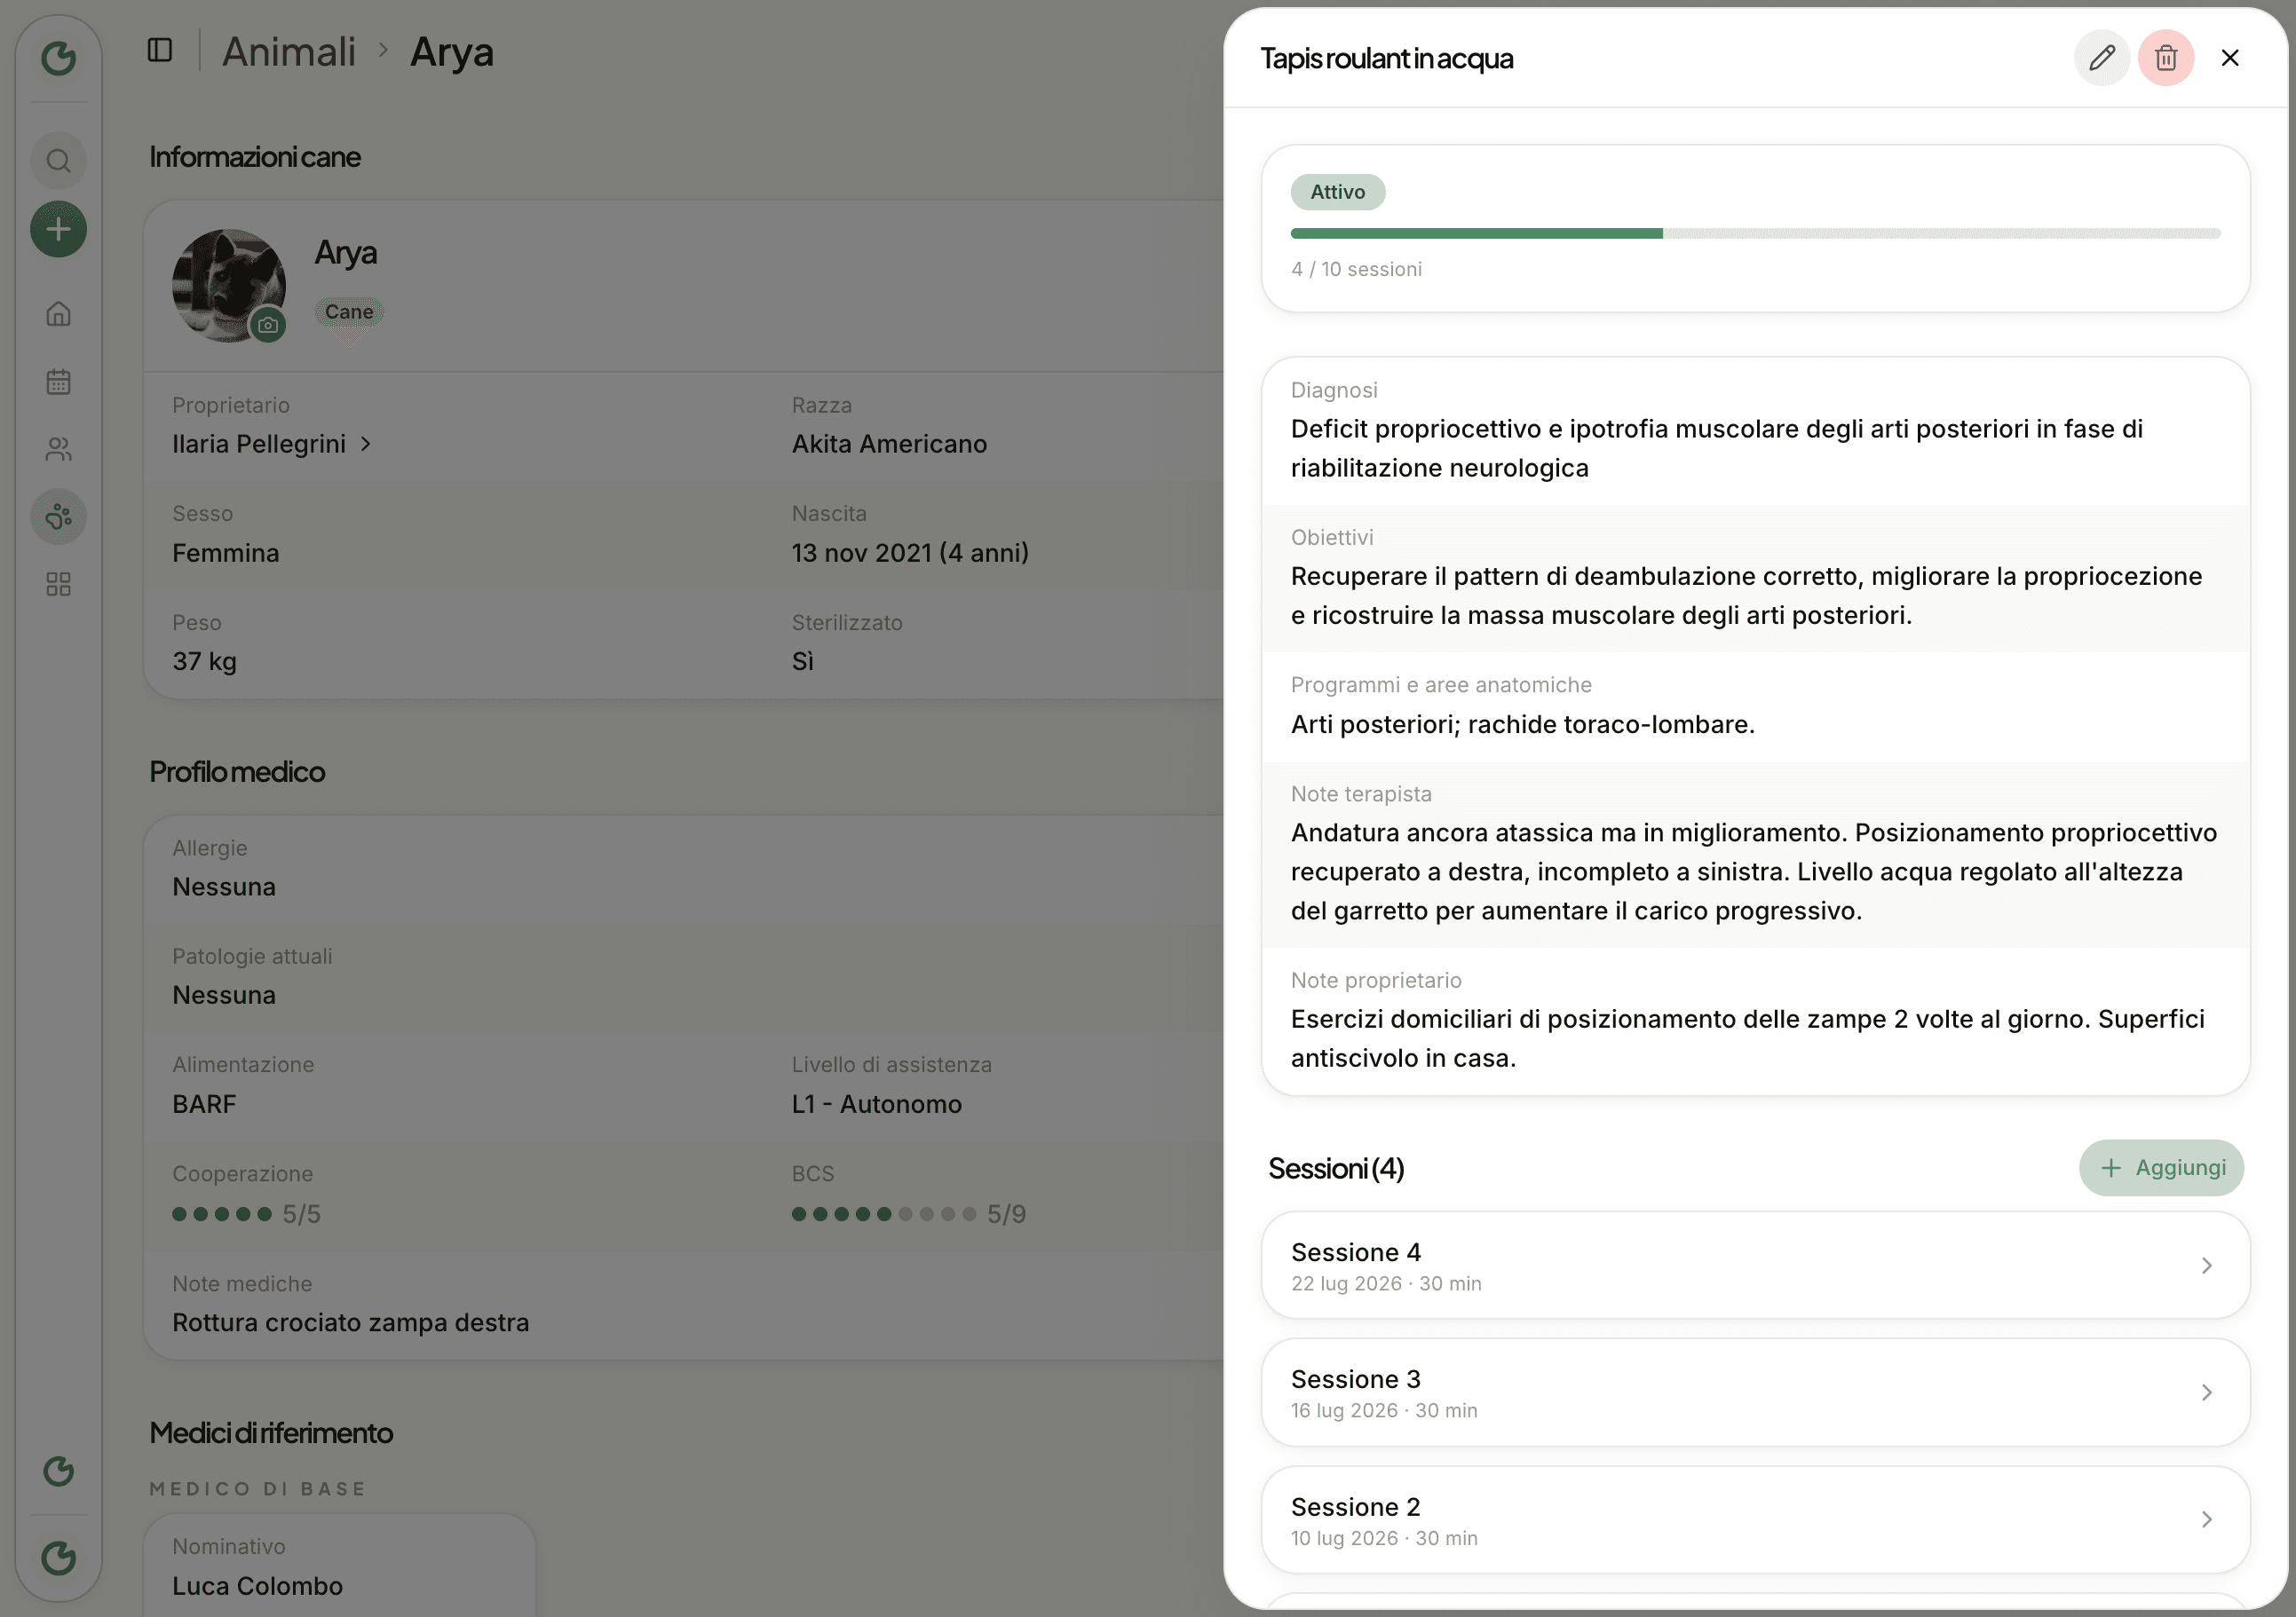This screenshot has height=1617, width=2296.
Task: Click the 'Tapis roulant in acqua' panel title
Action: pos(1387,58)
